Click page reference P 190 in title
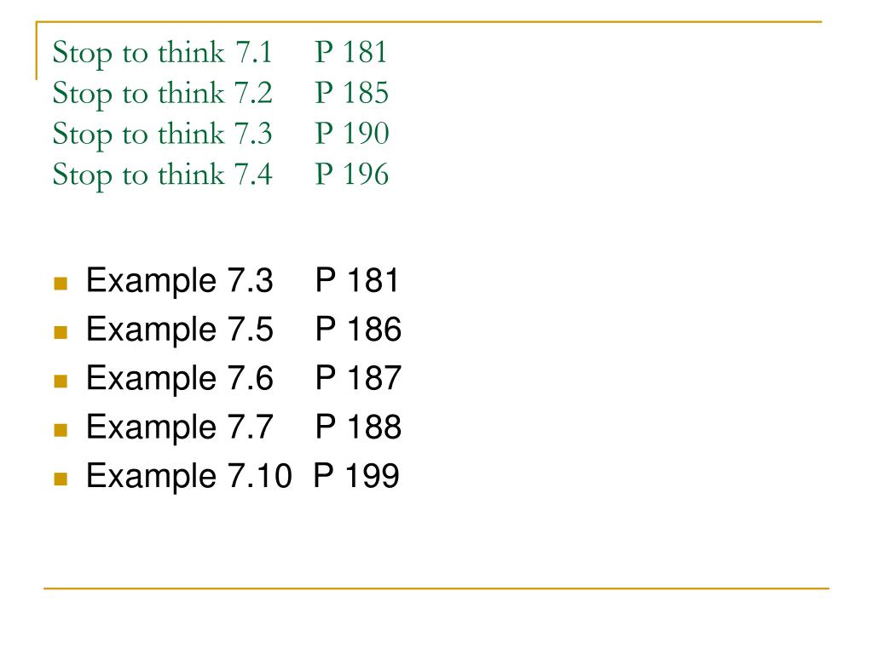The width and height of the screenshot is (873, 654). (x=351, y=134)
